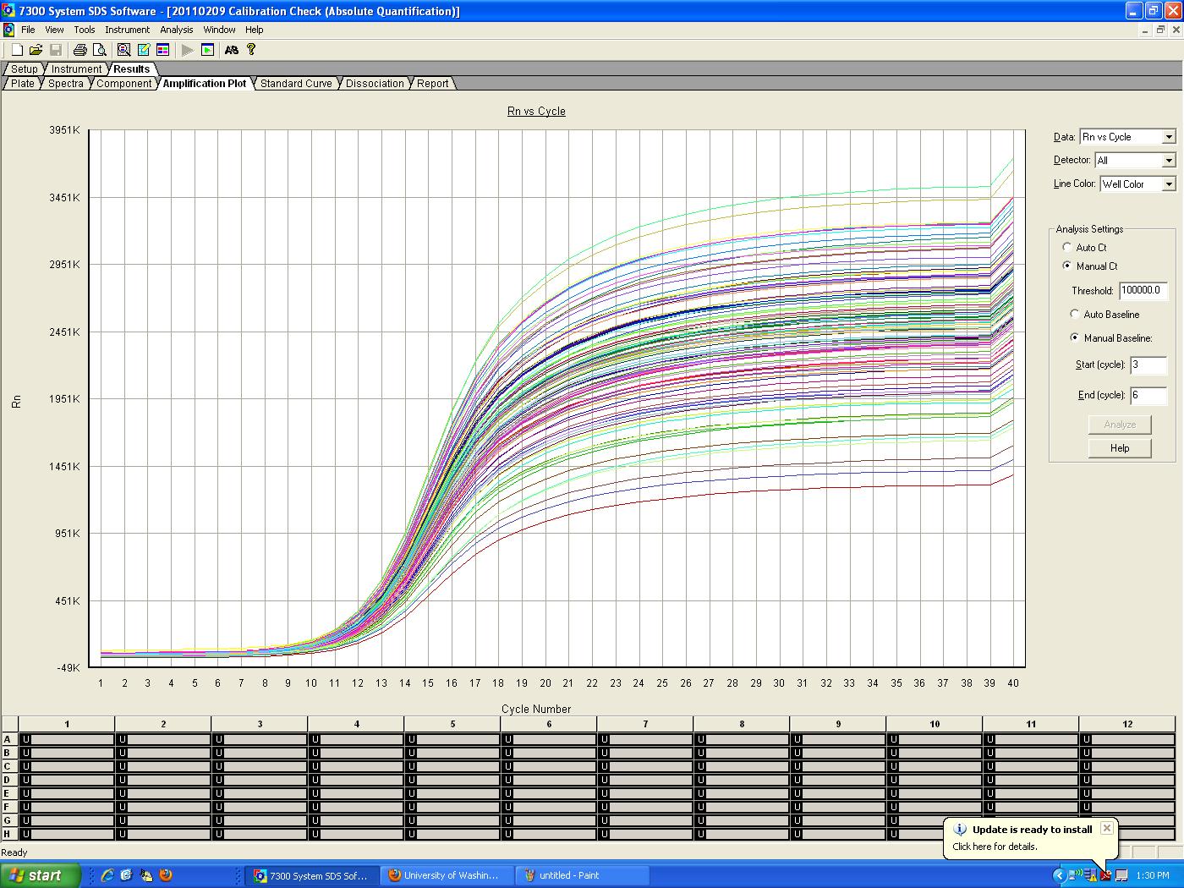Click the magnifier Find icon over grid
Screen dimensions: 1184x888
(124, 50)
